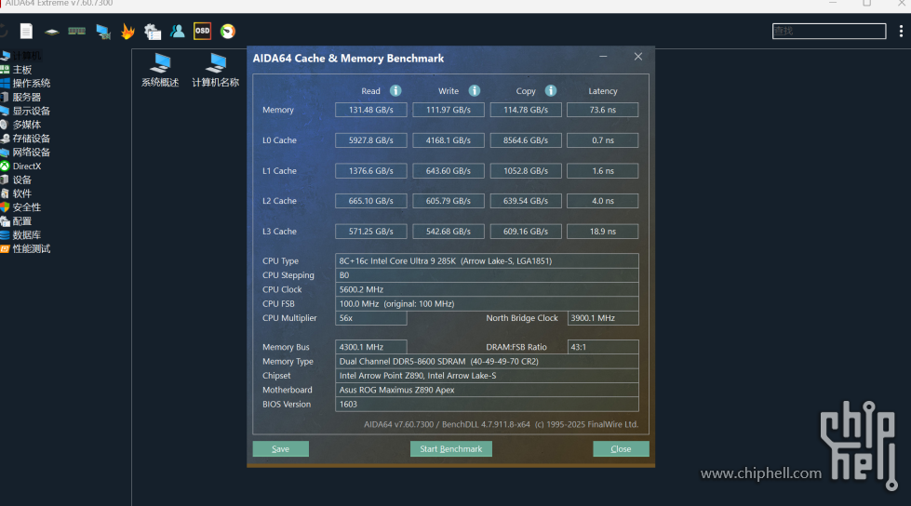Viewport: 911px width, 506px height.
Task: Click the BIOS Version value 1603
Action: (487, 405)
